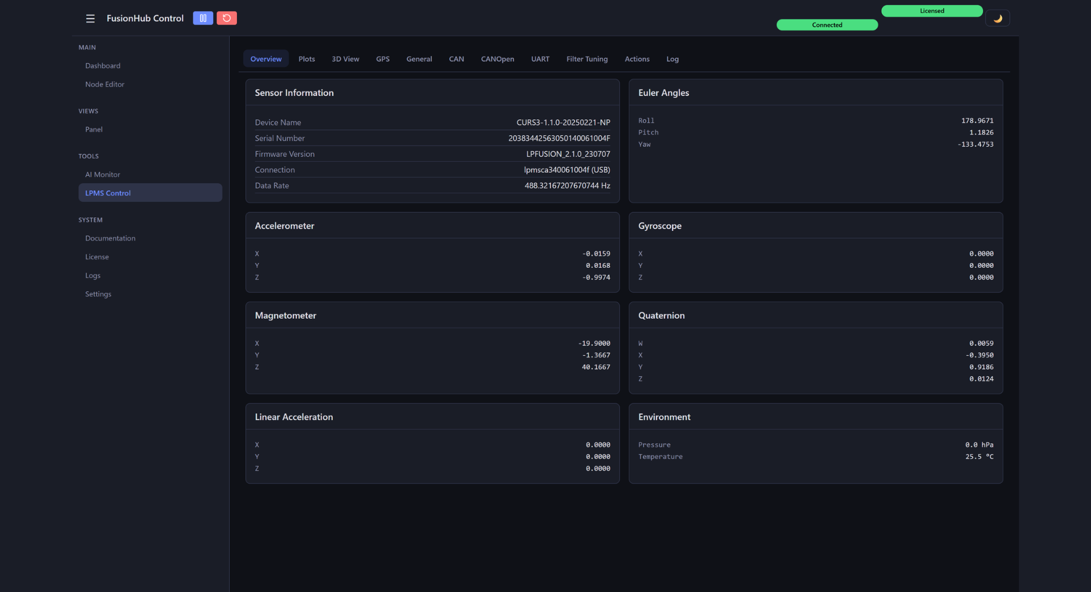Click the red restart icon button
This screenshot has height=592, width=1091.
(227, 18)
